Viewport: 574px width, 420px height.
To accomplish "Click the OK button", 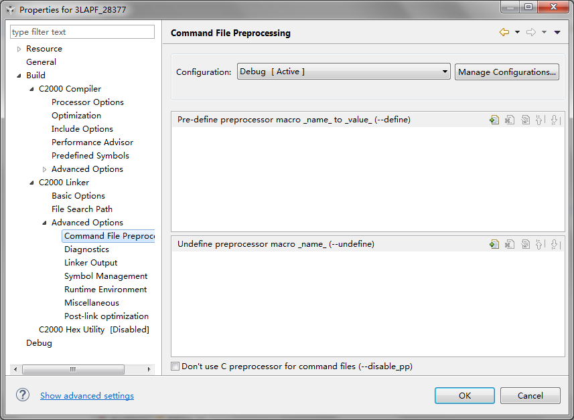I will click(465, 396).
